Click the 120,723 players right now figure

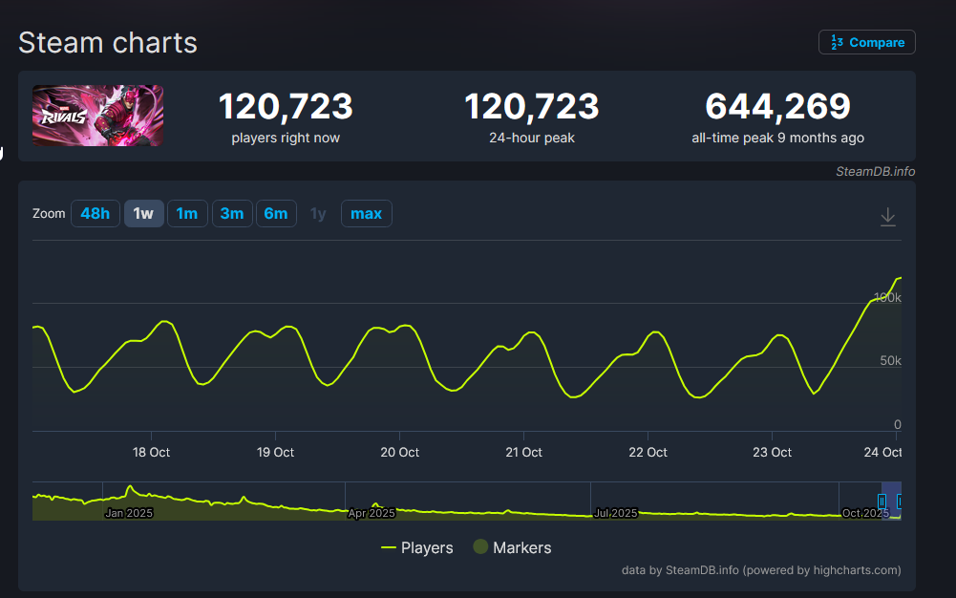286,107
